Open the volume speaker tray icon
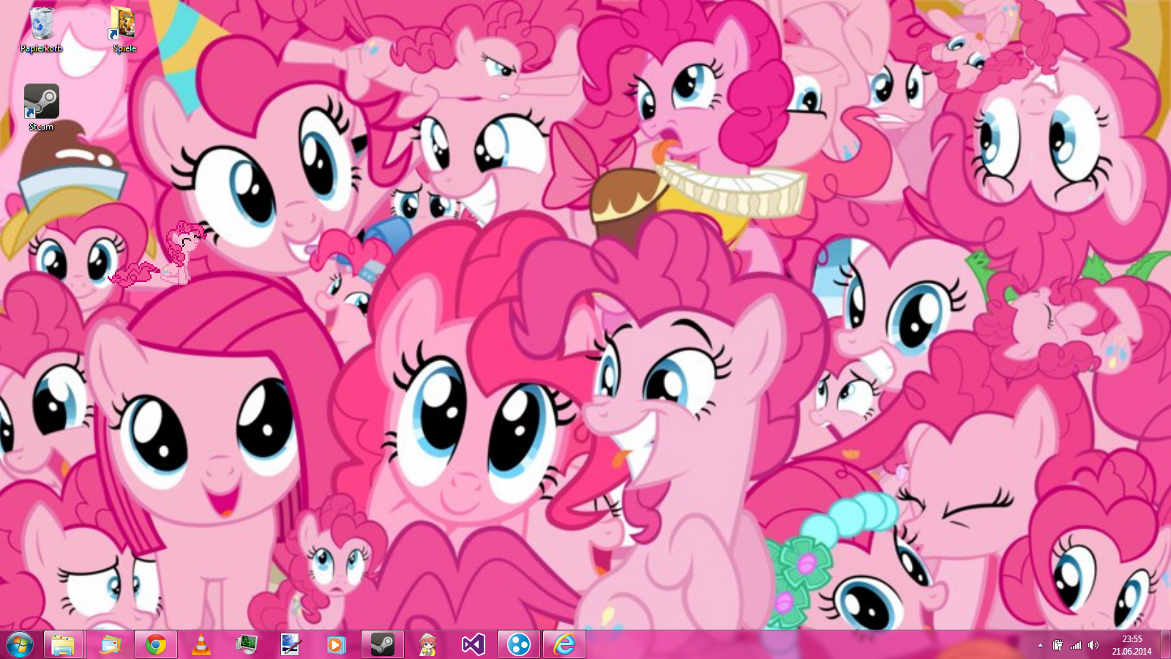This screenshot has width=1171, height=659. point(1093,645)
